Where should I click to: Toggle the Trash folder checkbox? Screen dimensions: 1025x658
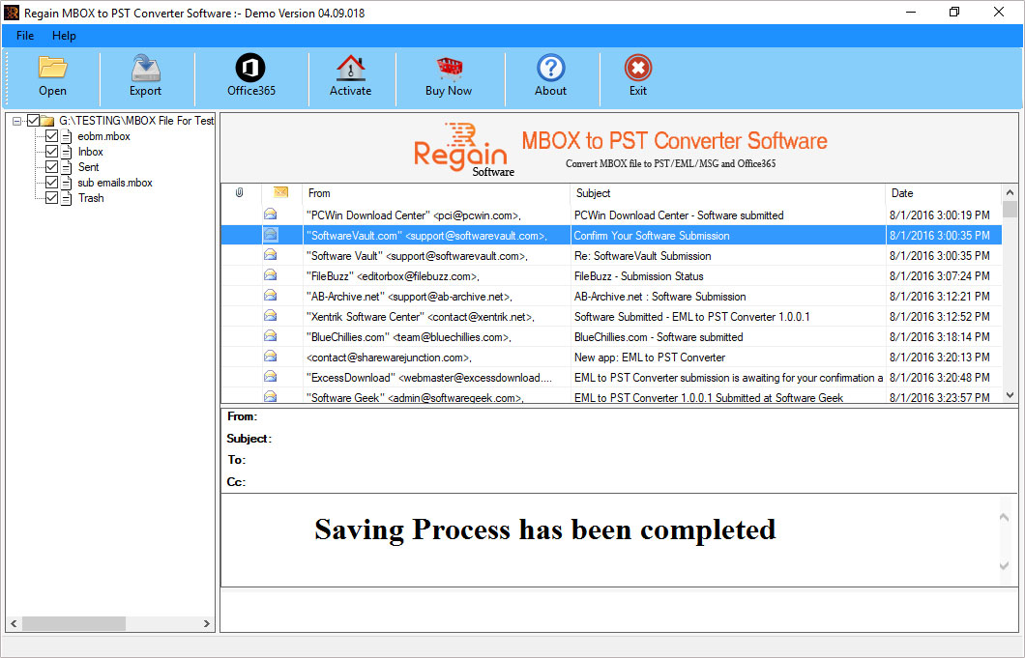[51, 197]
